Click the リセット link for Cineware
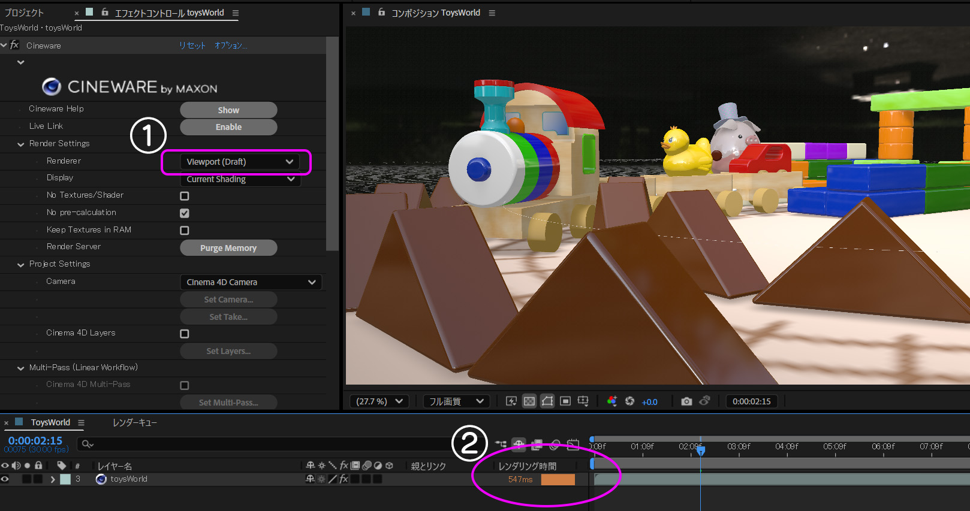This screenshot has height=511, width=970. (x=192, y=46)
